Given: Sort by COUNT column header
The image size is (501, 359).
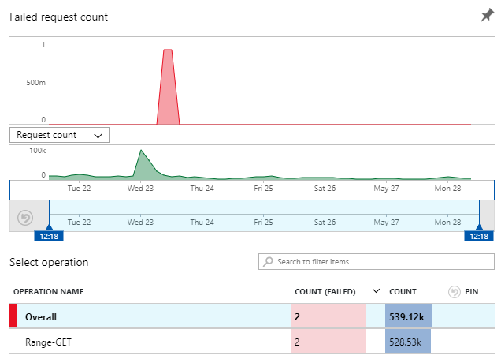Looking at the screenshot, I should pyautogui.click(x=403, y=291).
